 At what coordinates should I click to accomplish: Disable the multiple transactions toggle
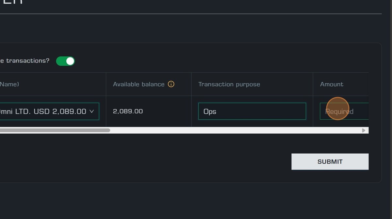66,61
